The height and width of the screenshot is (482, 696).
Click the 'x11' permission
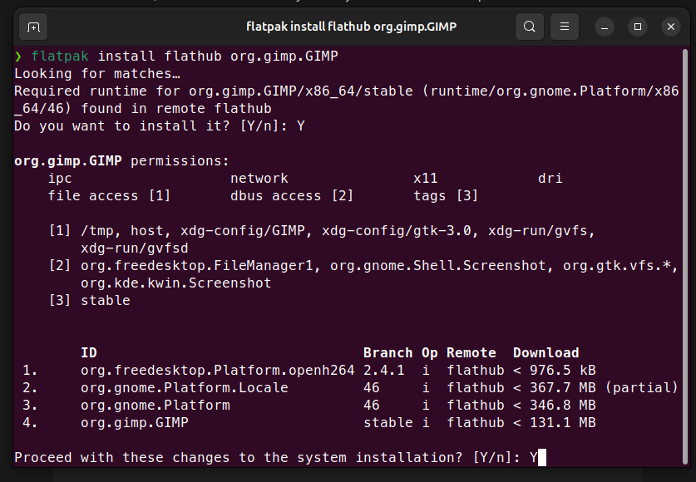point(425,178)
